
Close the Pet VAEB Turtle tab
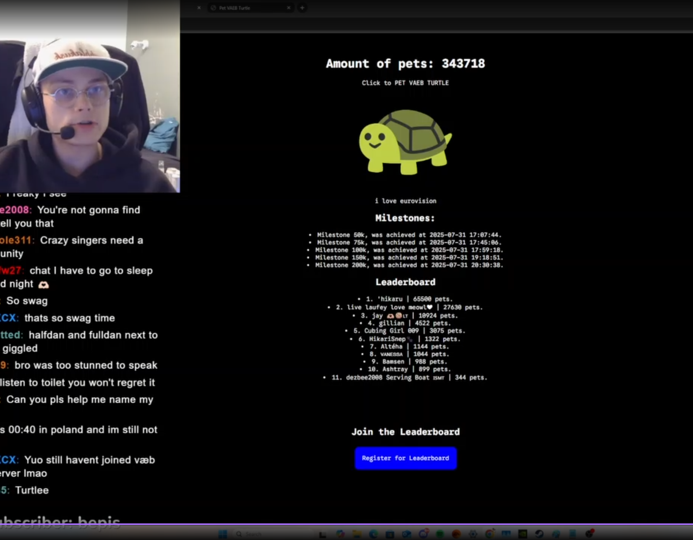point(289,8)
